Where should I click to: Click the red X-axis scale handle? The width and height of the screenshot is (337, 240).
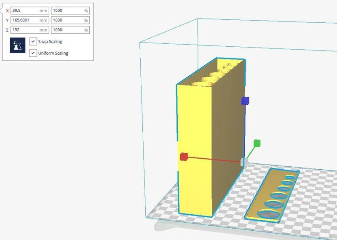click(x=184, y=157)
